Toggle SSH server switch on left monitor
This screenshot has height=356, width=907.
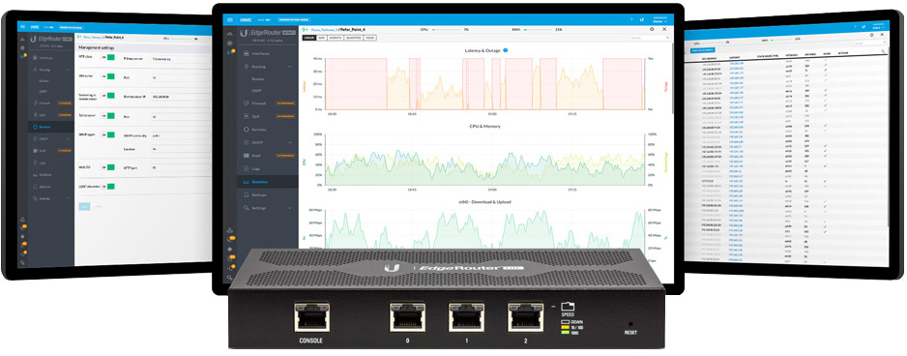(107, 76)
